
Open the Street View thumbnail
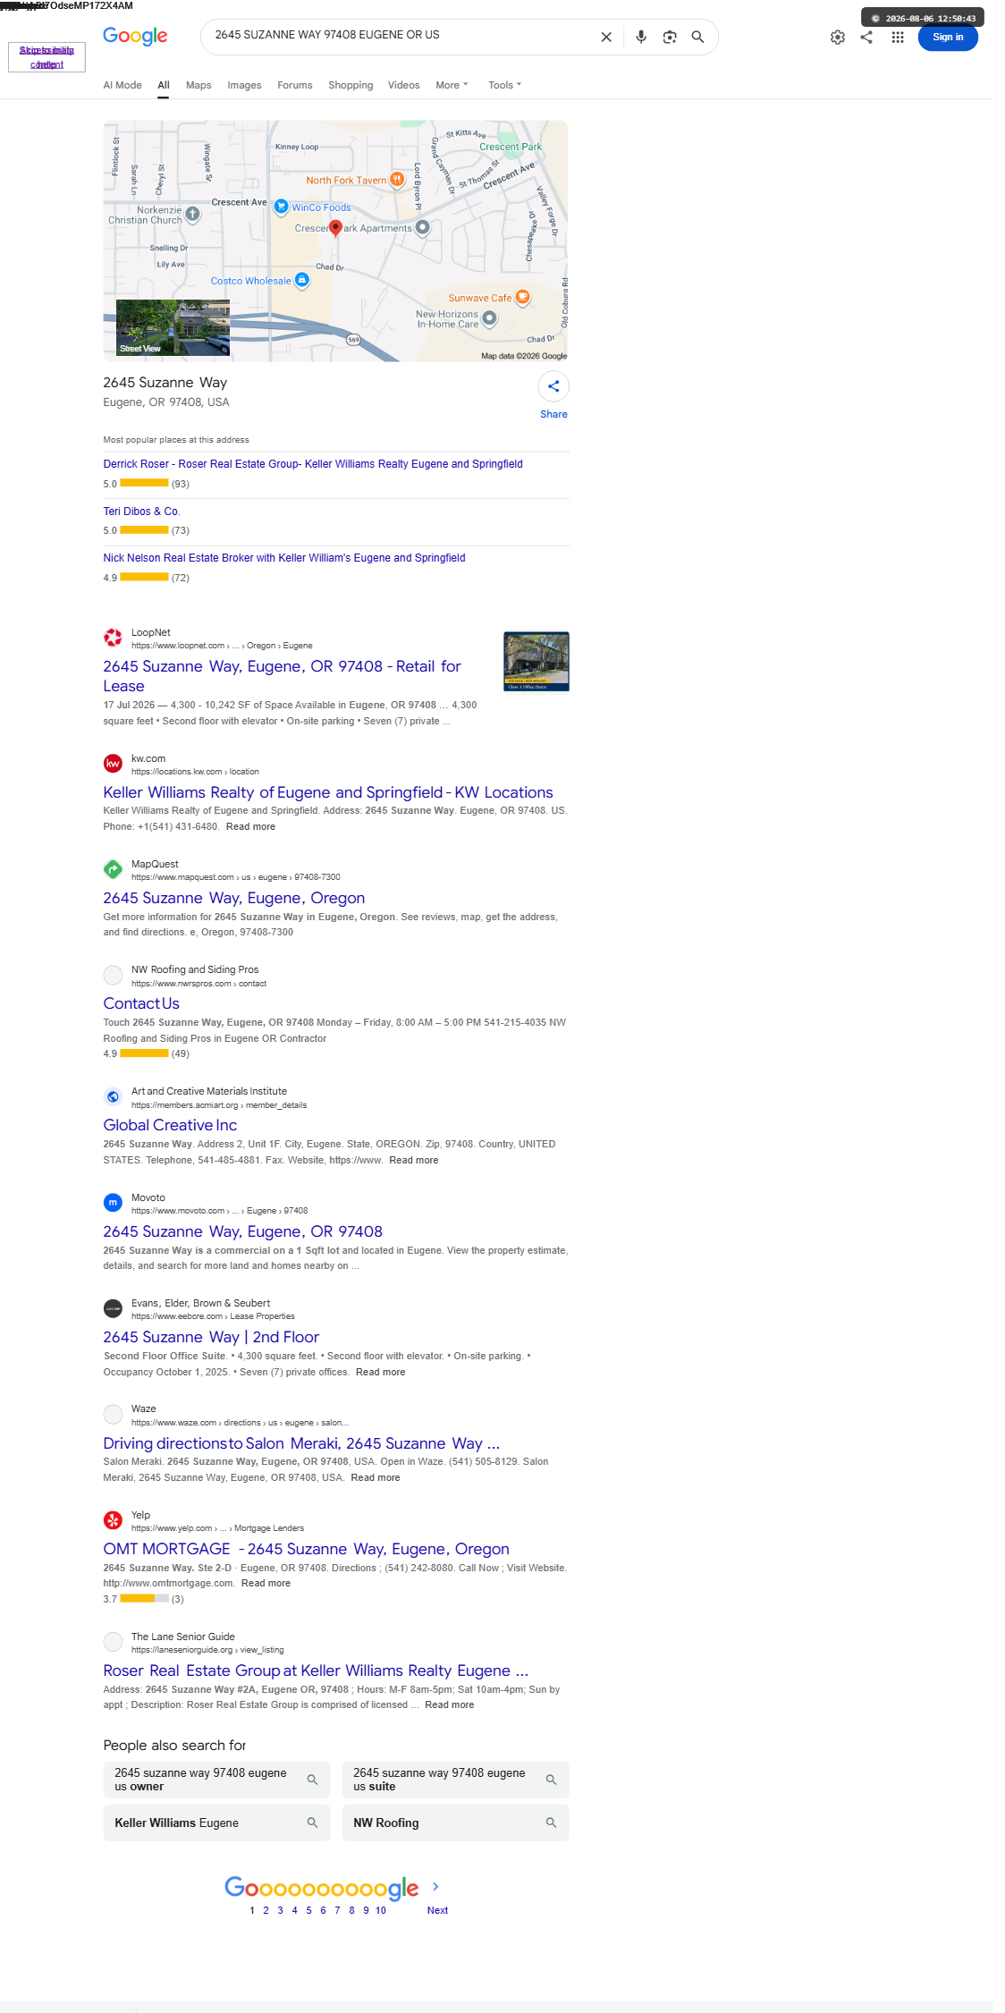tap(173, 328)
